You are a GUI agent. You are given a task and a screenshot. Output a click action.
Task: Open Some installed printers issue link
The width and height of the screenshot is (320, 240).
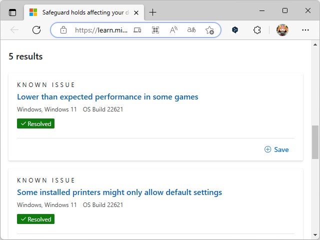(119, 192)
